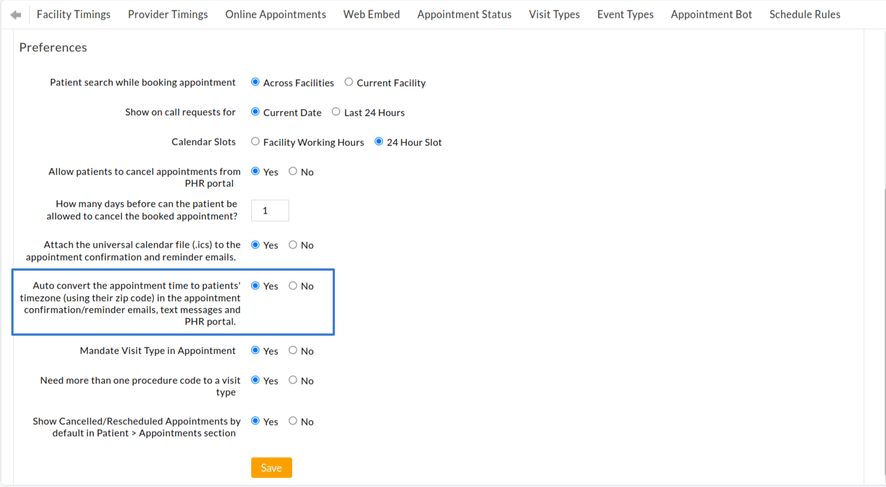Set attaching .ics calendar file to No
Image resolution: width=886 pixels, height=487 pixels.
(x=292, y=245)
